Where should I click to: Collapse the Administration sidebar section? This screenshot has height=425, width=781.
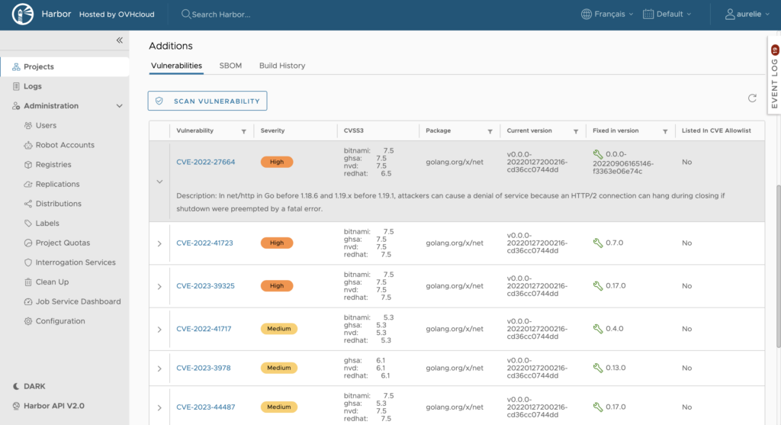coord(118,106)
